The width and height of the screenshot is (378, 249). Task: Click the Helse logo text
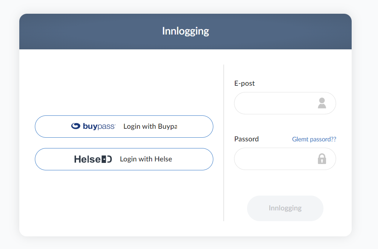[87, 159]
